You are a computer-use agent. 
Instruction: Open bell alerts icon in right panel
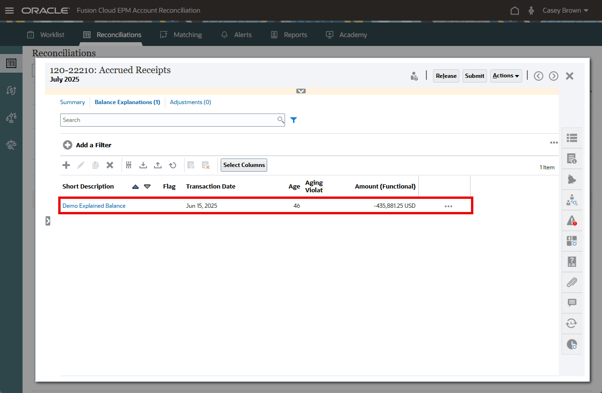572,179
